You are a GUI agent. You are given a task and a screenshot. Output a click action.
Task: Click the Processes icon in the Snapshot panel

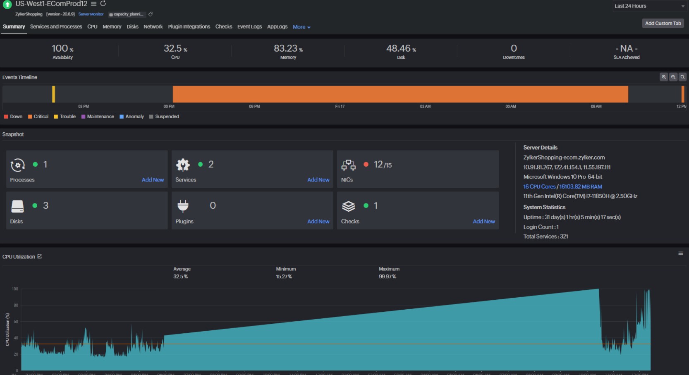tap(17, 165)
